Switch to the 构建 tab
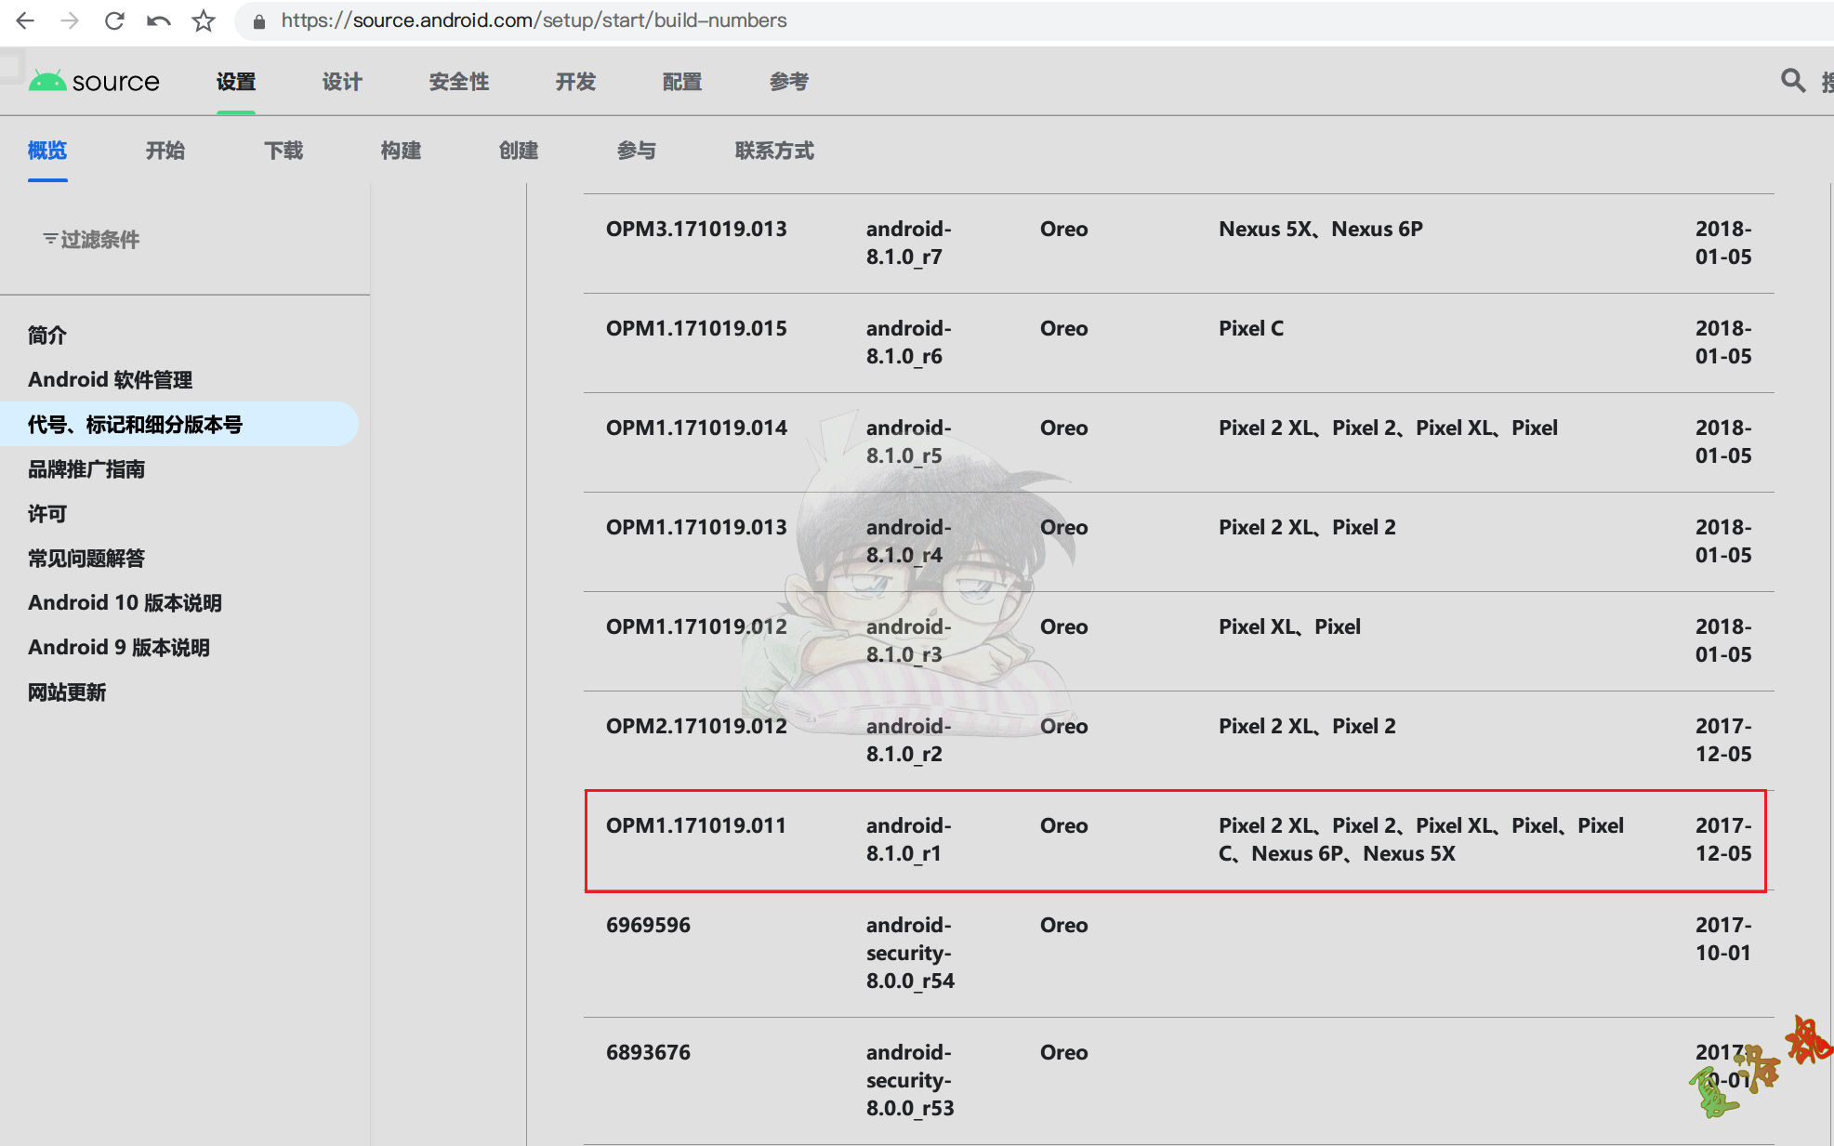The width and height of the screenshot is (1834, 1146). click(x=401, y=151)
